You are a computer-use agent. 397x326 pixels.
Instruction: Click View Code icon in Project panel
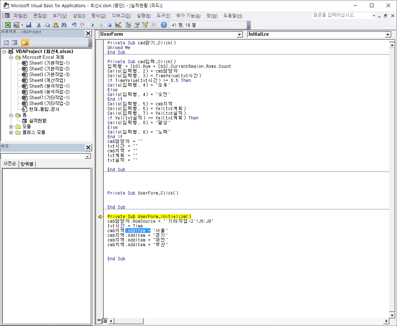[6, 43]
